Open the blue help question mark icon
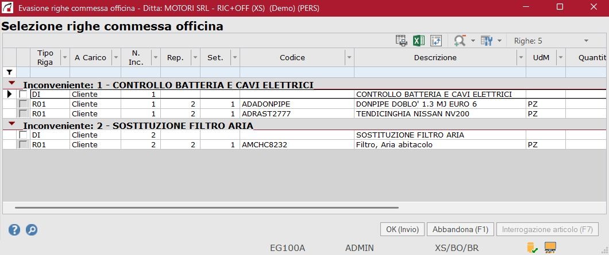The width and height of the screenshot is (609, 255). tap(14, 230)
